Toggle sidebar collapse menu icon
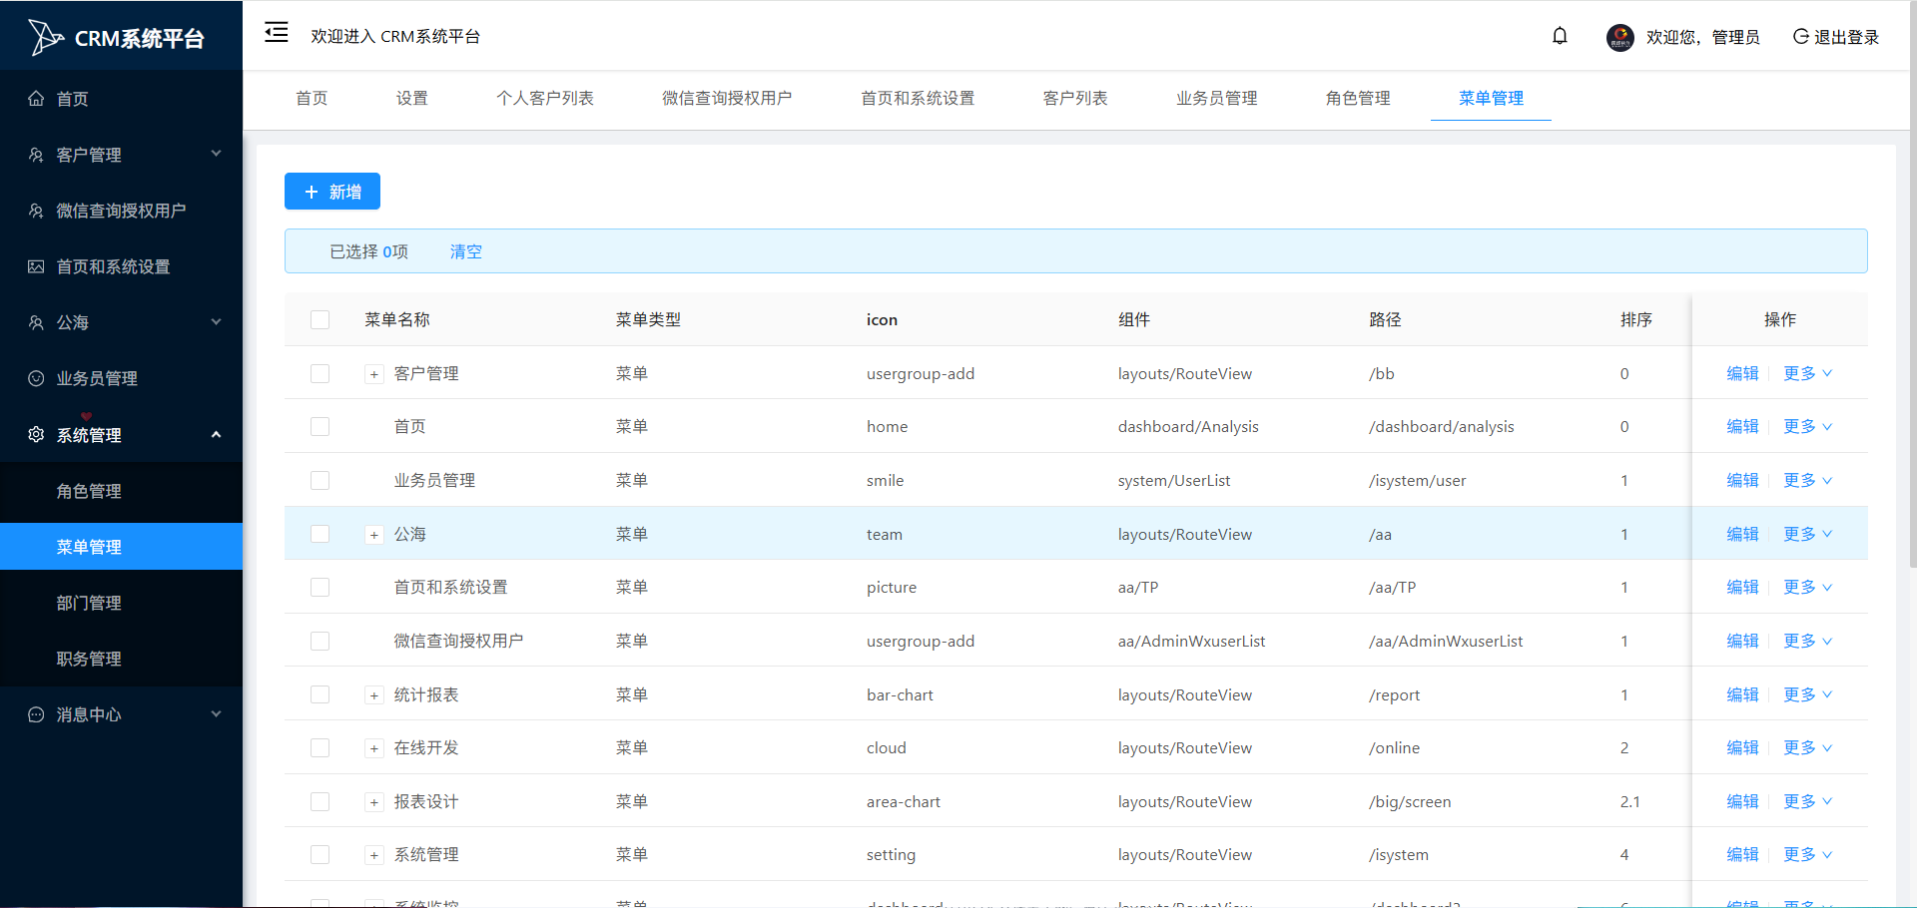1917x908 pixels. [277, 33]
